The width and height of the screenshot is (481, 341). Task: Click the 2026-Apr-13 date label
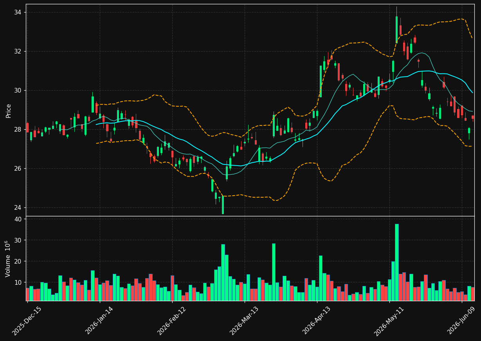(317, 321)
